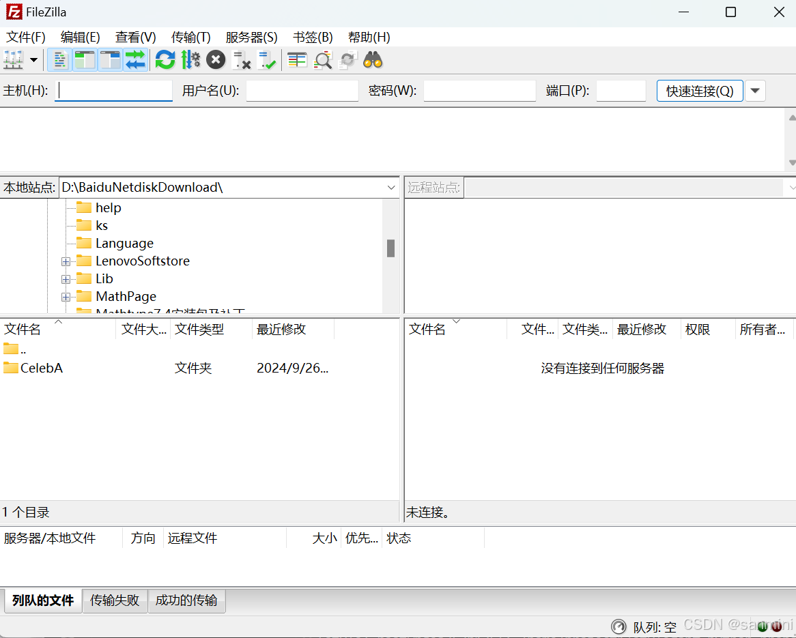Open directory listing filters icon

coord(297,60)
